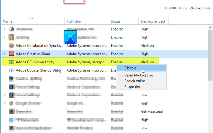Click Medium impact of Adobe Collaboration Synchronizer
The width and height of the screenshot is (213, 133).
click(147, 46)
